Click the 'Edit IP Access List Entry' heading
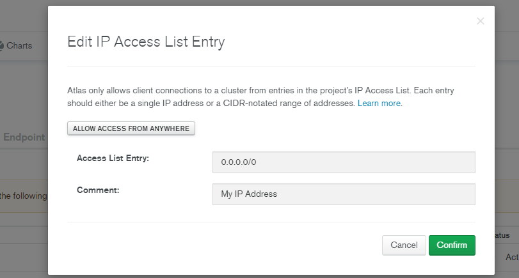Image resolution: width=519 pixels, height=278 pixels. point(146,42)
